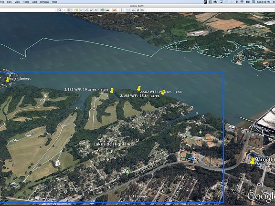275x206 pixels.
Task: Click the Indian Springs yellow pushpin
Action: 7,80
